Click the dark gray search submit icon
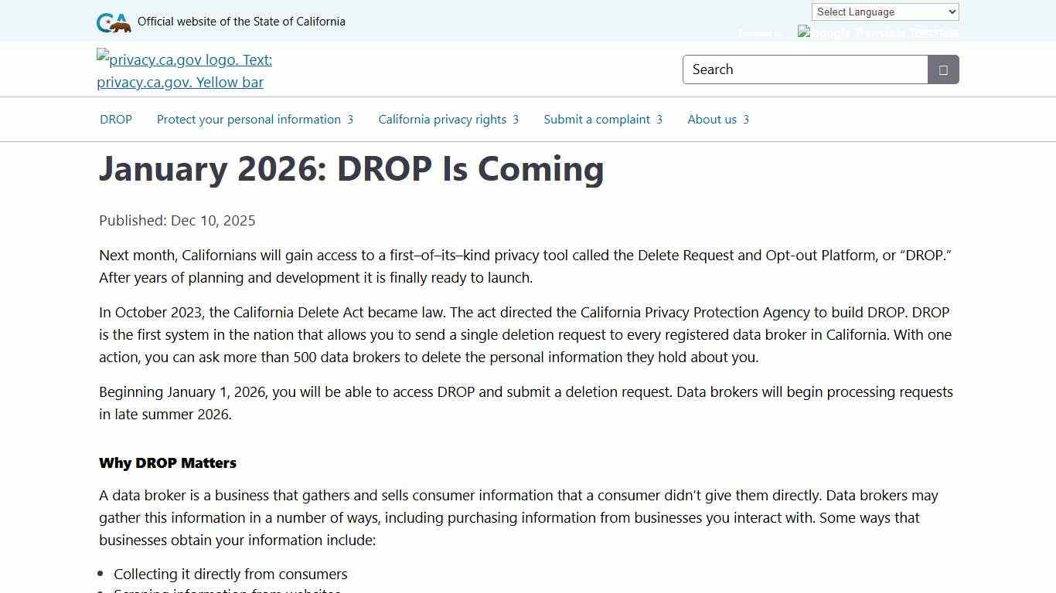Screen dimensions: 1056x593 click(942, 69)
